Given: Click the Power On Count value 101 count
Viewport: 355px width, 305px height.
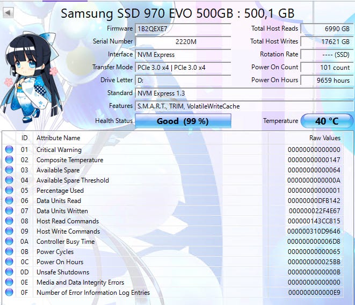Looking at the screenshot, I should [327, 68].
